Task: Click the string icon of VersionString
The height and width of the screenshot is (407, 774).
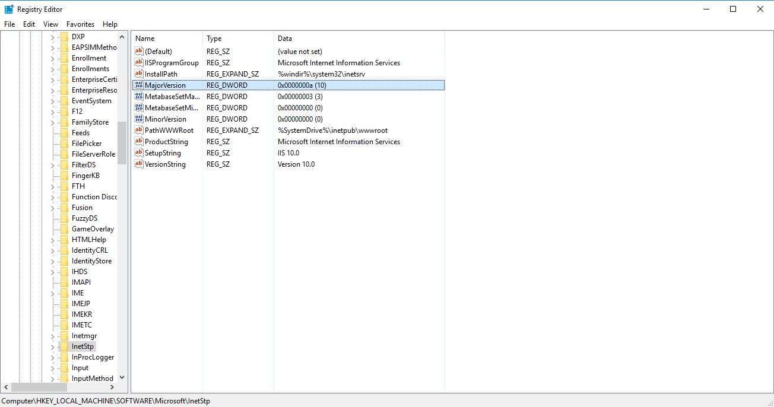Action: pos(139,164)
